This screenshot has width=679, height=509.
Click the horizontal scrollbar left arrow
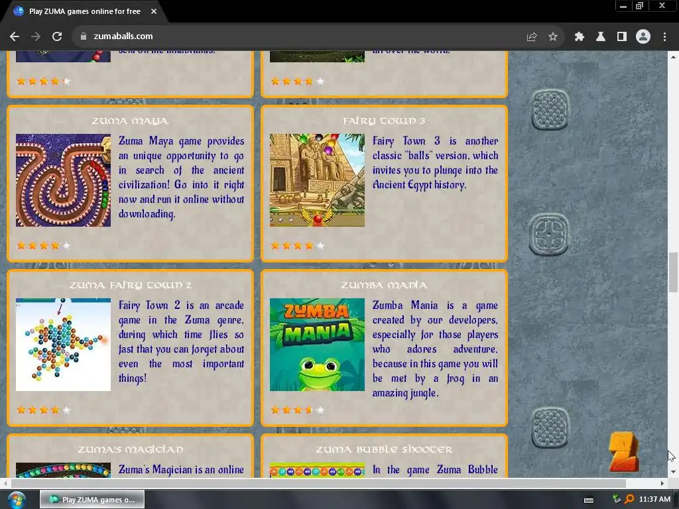5,483
